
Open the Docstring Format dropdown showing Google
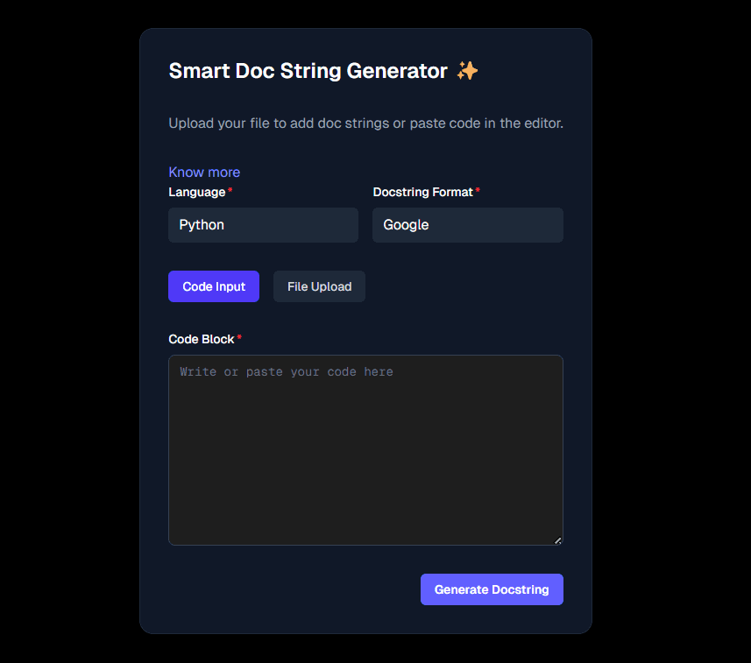pyautogui.click(x=467, y=225)
